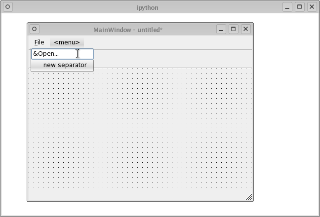Close the ipython window

click(312, 7)
